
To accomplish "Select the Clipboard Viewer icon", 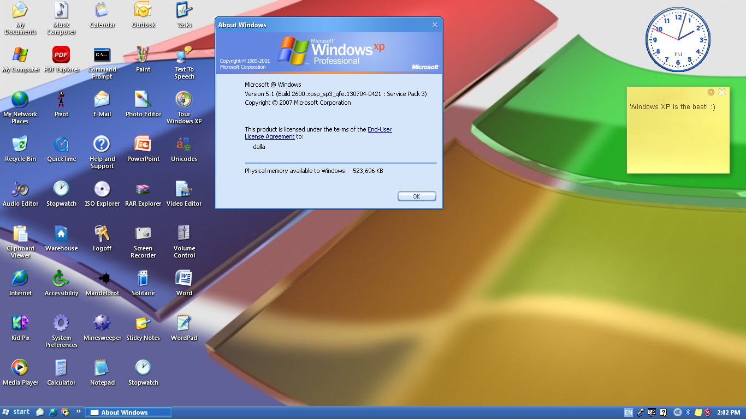I will 20,242.
